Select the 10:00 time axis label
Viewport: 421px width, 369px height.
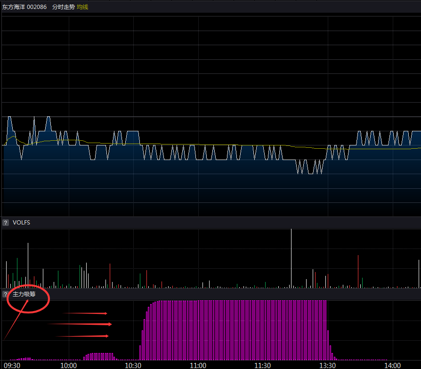[x=68, y=366]
